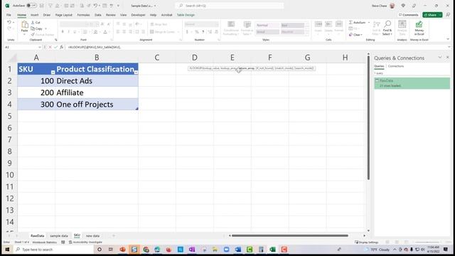Click the AutoSum sigma button
The image size is (455, 256).
tap(357, 22)
